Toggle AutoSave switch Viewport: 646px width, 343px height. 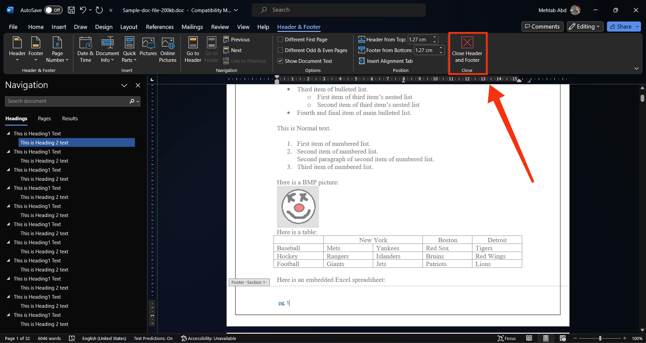coord(53,10)
